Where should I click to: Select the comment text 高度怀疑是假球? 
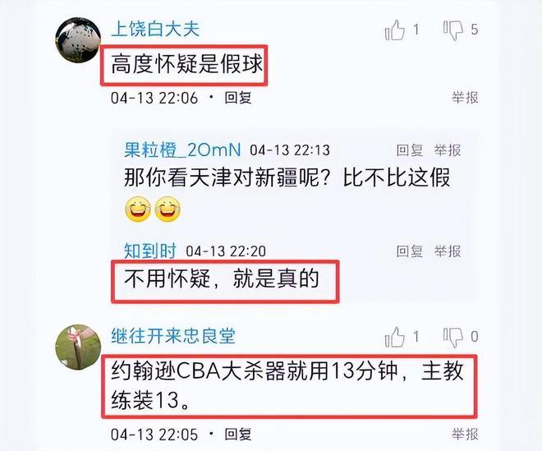point(186,64)
